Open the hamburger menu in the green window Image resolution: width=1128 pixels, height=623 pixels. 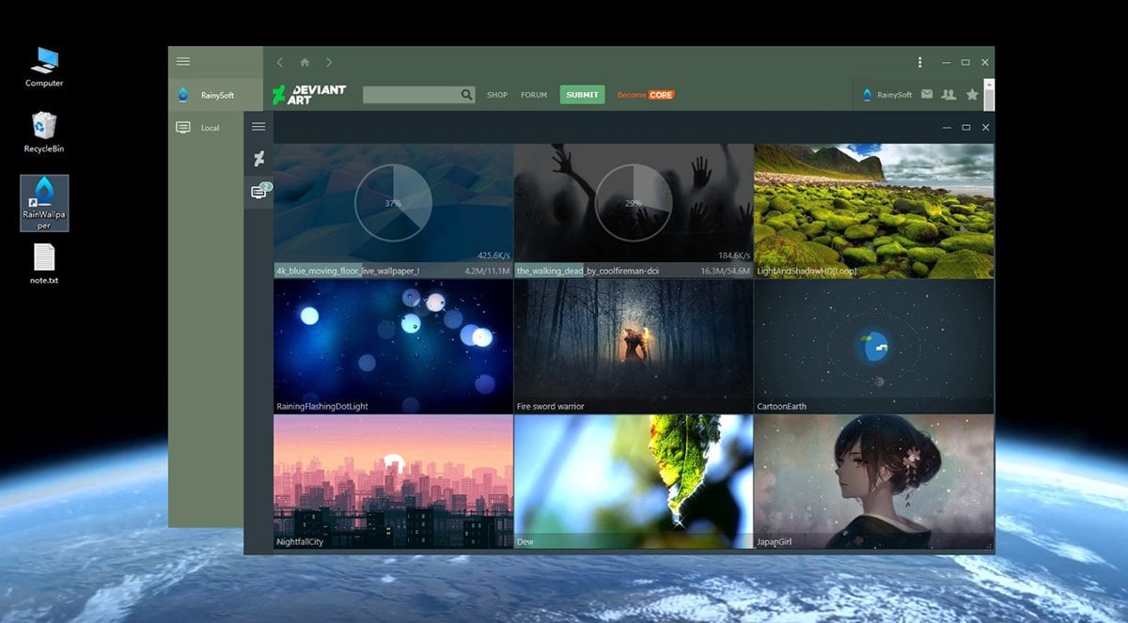coord(183,62)
